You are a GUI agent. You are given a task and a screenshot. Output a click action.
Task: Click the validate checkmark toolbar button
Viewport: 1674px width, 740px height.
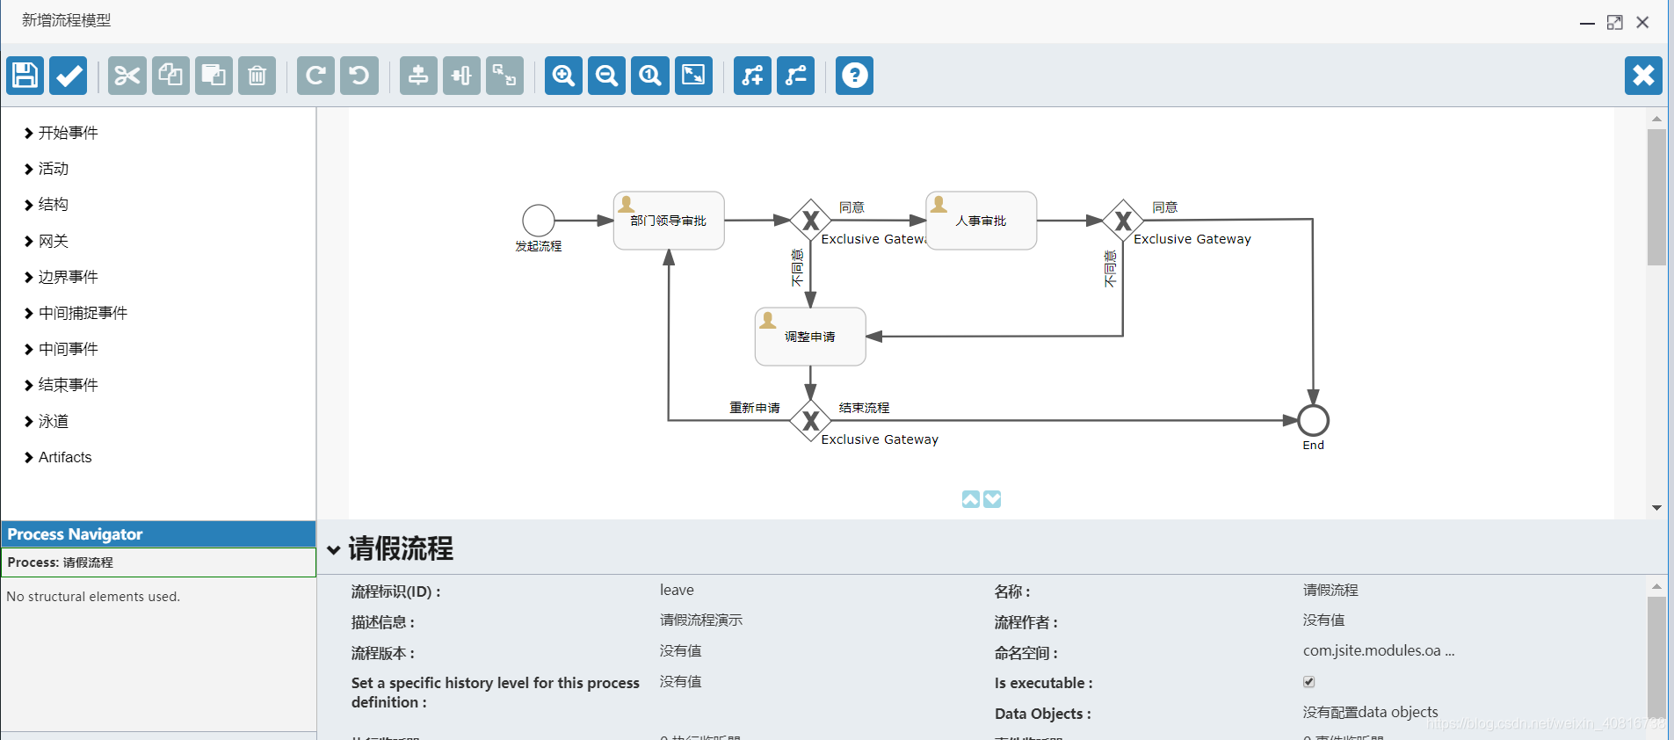click(x=68, y=76)
